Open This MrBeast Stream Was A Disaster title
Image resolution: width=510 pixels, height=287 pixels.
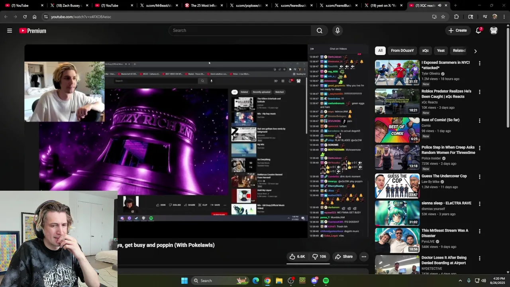click(x=445, y=233)
